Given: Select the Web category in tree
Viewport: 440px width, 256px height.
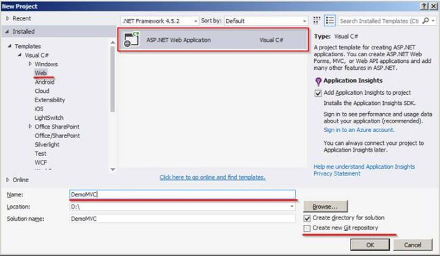Looking at the screenshot, I should (41, 73).
